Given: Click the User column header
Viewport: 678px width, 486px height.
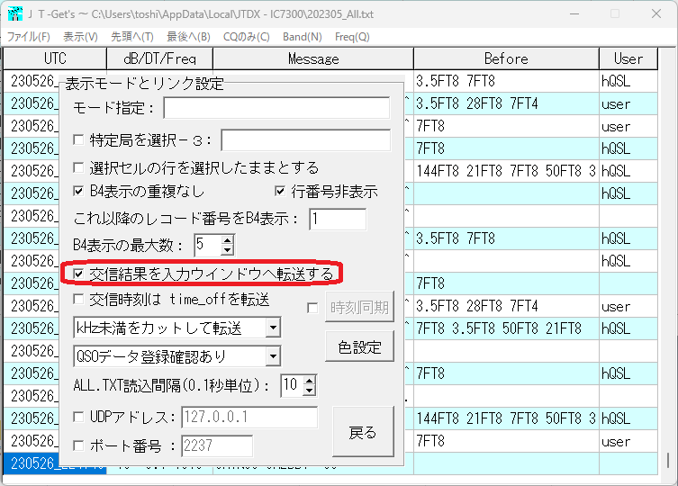Looking at the screenshot, I should pos(628,58).
